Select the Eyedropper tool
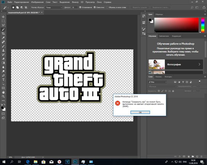207x165 pixels. pos(3,38)
